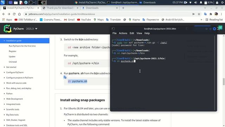Open the Integrated tools section
The image size is (225, 127).
(13, 104)
